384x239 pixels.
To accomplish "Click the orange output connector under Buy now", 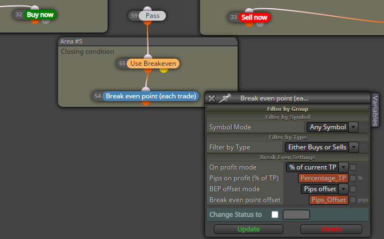I will tap(35, 21).
